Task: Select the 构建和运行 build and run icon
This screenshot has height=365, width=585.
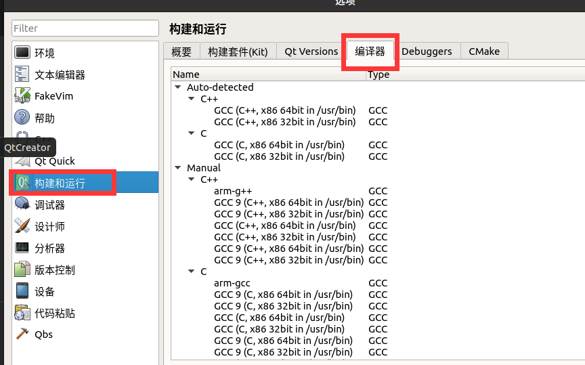Action: [x=22, y=183]
